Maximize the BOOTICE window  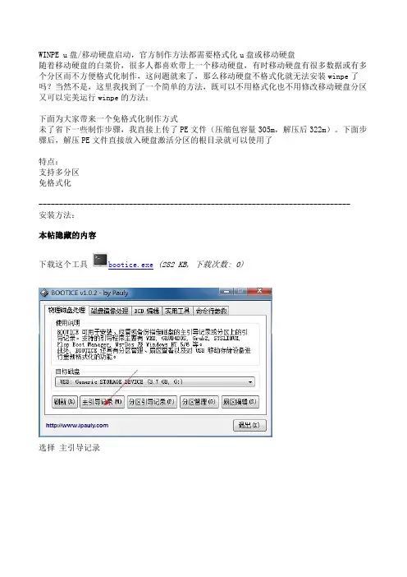click(240, 292)
